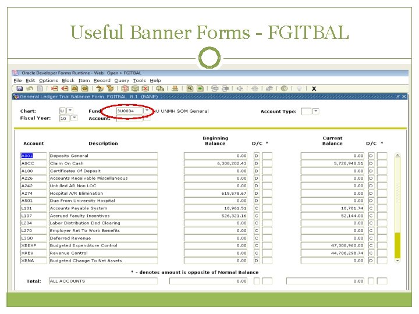419x314 pixels.
Task: Click description Accounts Receivable Miscellaneous
Action: (x=103, y=178)
